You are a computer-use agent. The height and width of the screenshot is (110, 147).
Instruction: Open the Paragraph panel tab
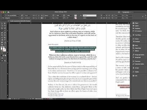[137, 57]
